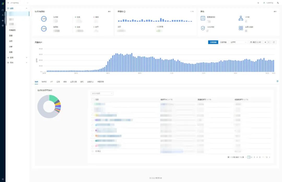Check the third site row's checkbox

click(x=93, y=115)
